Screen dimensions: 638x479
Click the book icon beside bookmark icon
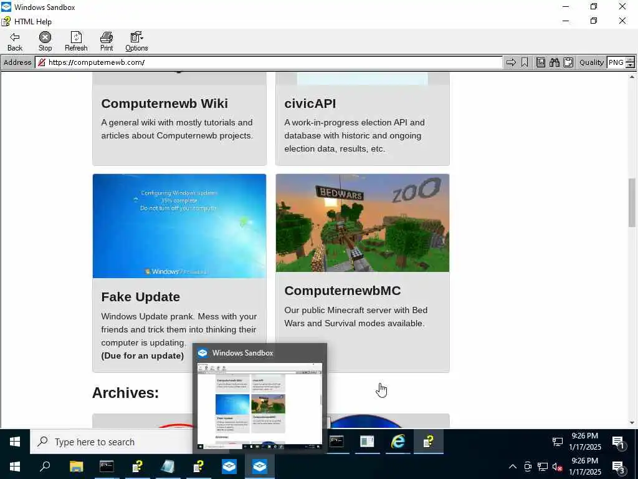pos(540,62)
